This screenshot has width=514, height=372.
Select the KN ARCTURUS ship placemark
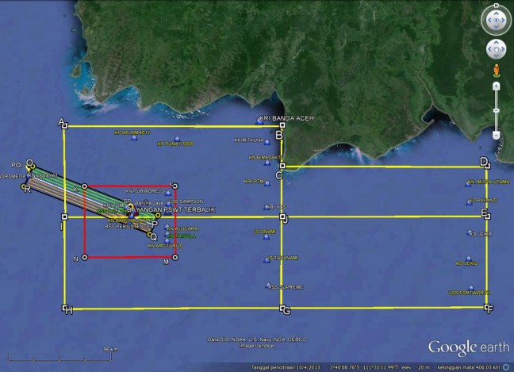tap(167, 239)
